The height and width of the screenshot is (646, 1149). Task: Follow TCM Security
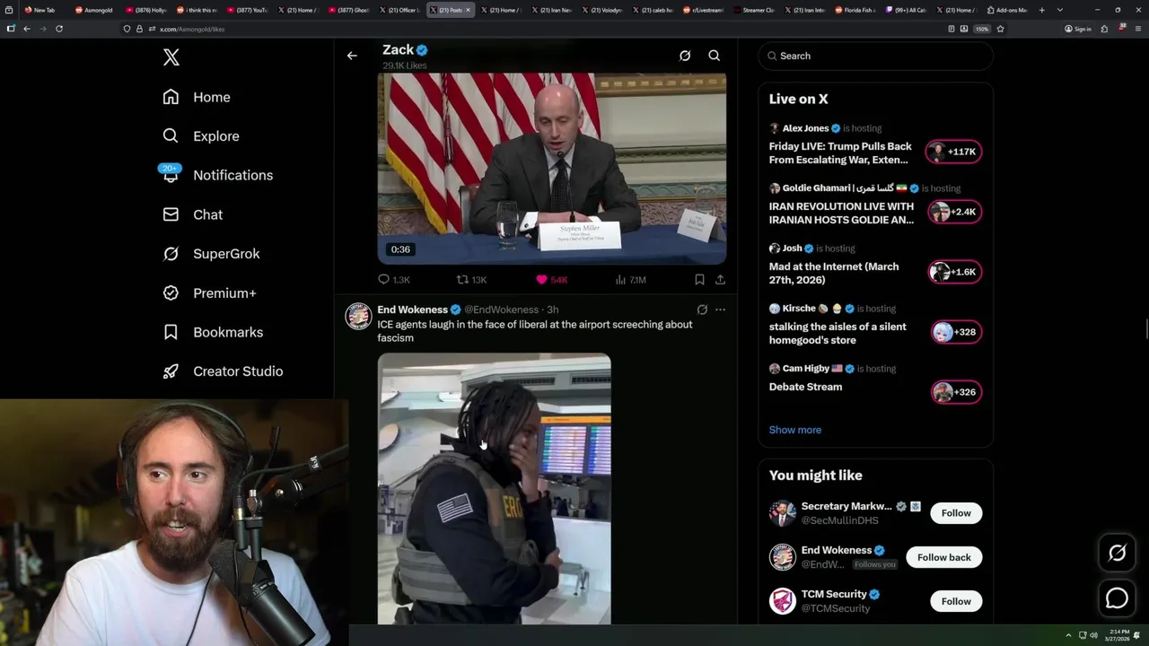click(956, 601)
